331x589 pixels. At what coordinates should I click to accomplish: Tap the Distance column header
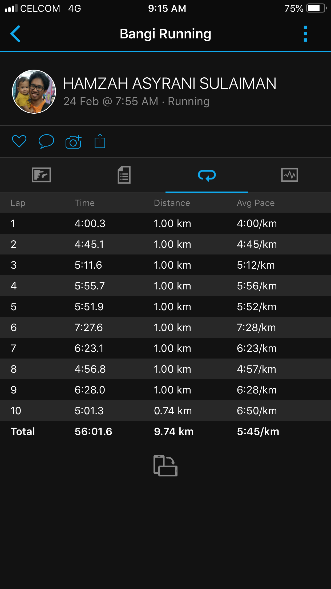pos(172,203)
